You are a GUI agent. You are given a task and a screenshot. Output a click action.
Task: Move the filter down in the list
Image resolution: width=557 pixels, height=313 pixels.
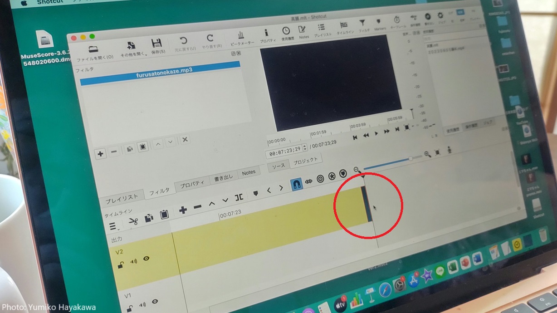(170, 142)
